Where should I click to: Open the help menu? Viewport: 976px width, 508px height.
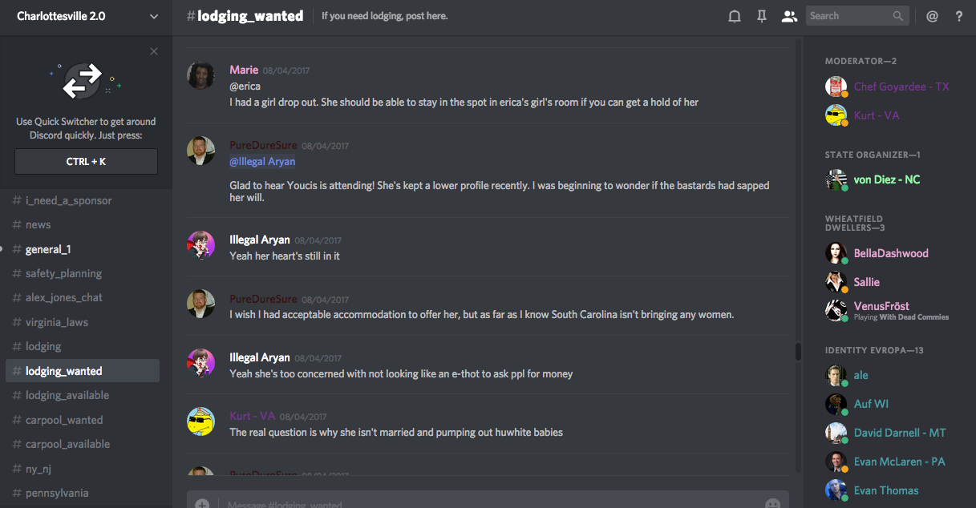[x=959, y=16]
